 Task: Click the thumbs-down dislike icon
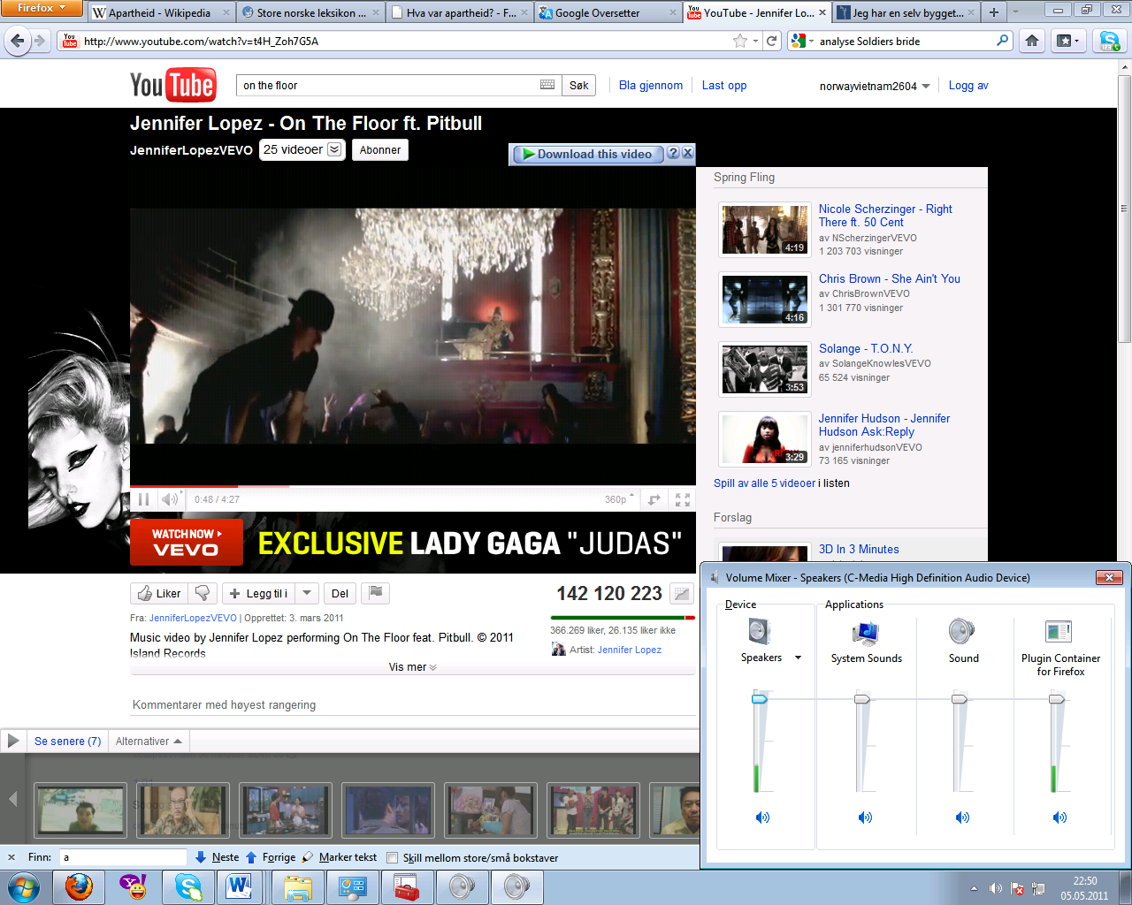pyautogui.click(x=203, y=593)
